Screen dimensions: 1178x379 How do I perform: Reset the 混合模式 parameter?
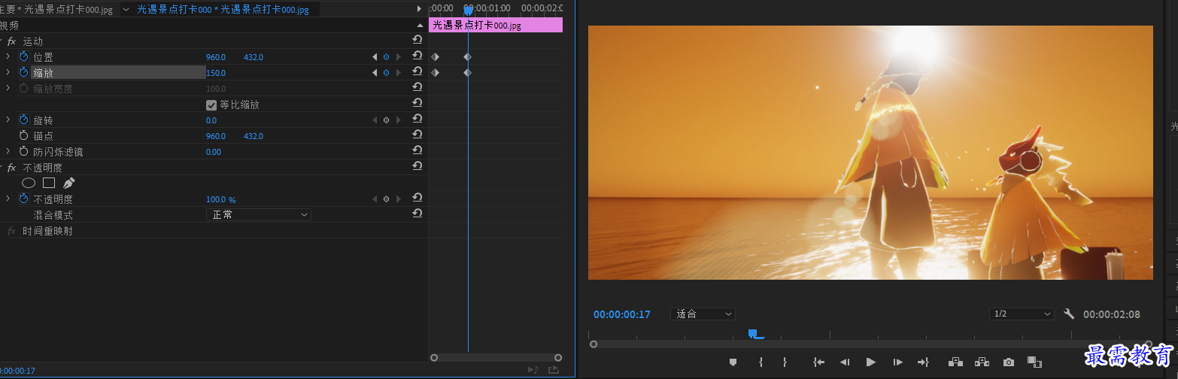[417, 214]
